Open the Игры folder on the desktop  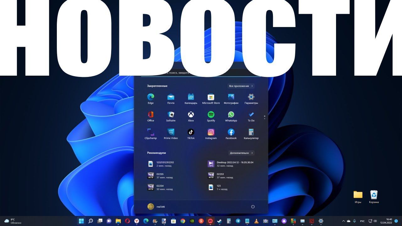click(358, 197)
